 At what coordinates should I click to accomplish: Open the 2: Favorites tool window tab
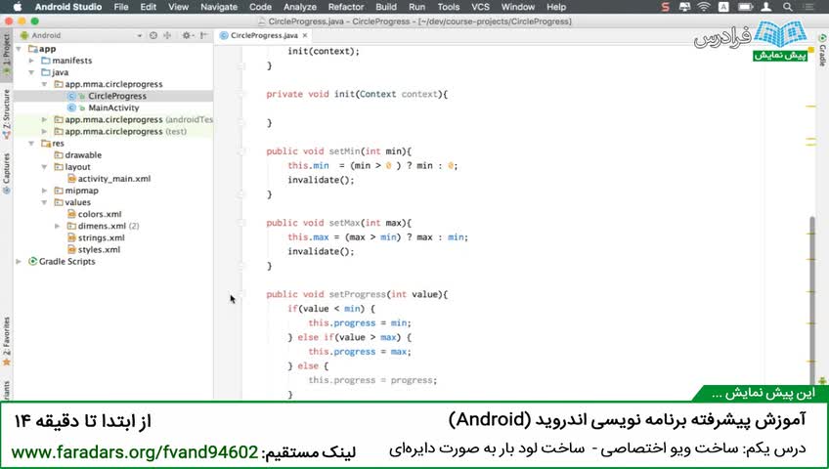click(6, 341)
